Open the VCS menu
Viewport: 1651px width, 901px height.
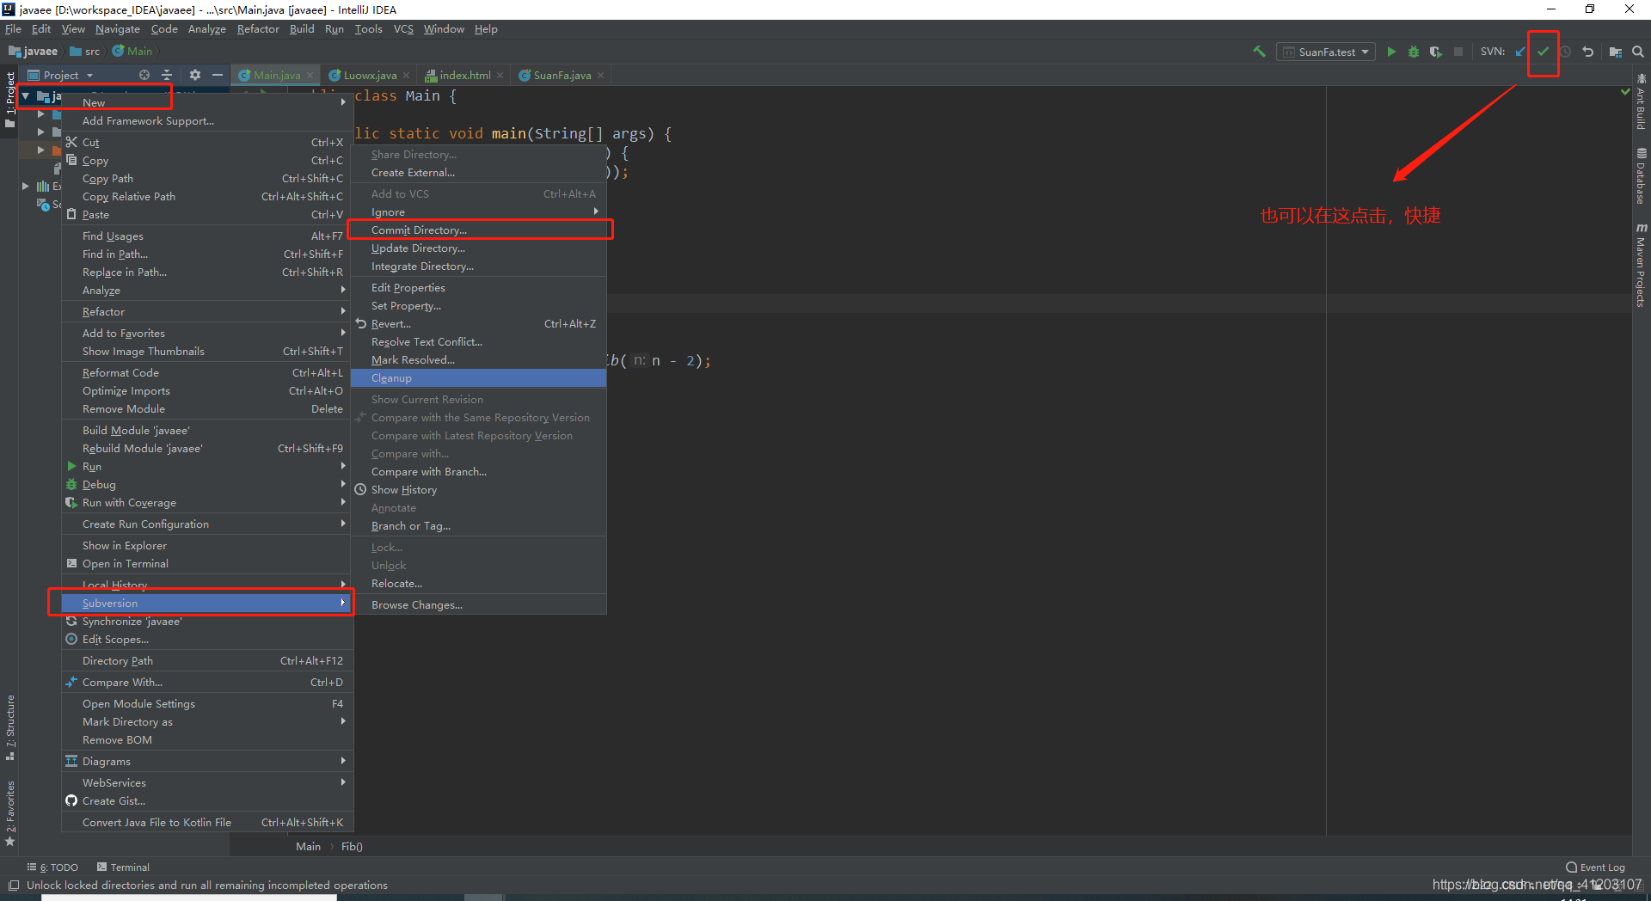click(403, 29)
